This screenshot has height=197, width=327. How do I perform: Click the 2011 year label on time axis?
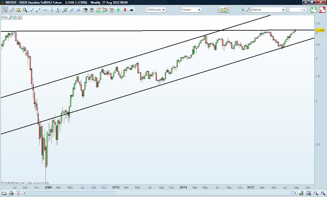click(183, 187)
